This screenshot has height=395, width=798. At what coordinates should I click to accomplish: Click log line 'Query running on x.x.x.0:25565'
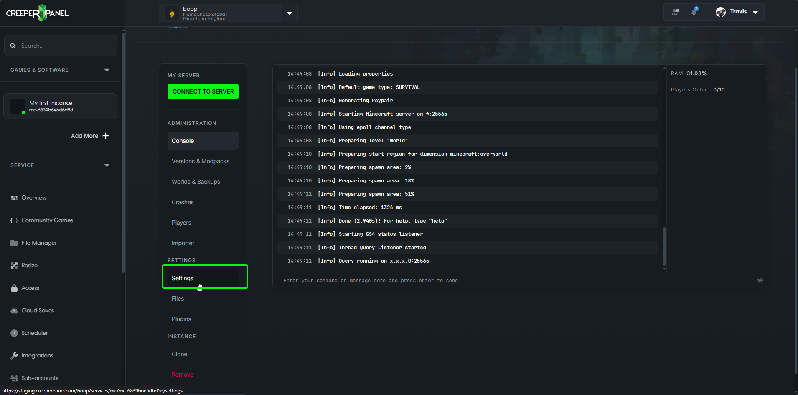tap(467, 261)
